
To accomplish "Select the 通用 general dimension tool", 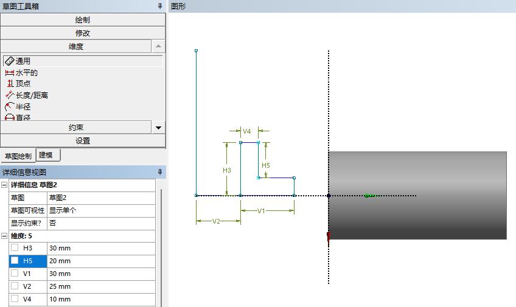I will [23, 61].
